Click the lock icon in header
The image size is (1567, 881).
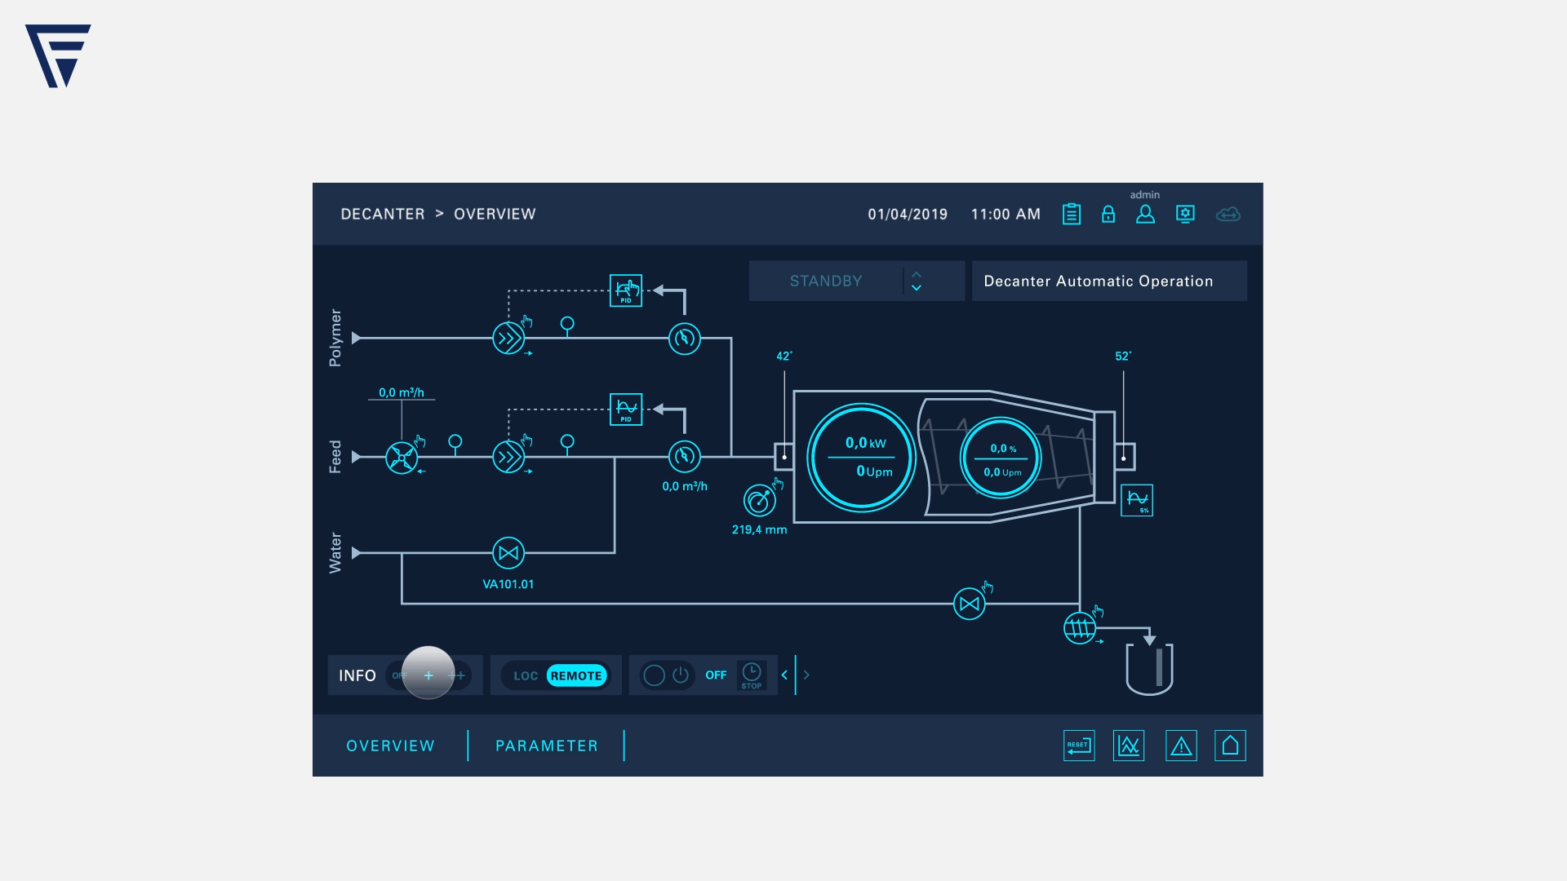[x=1108, y=214]
